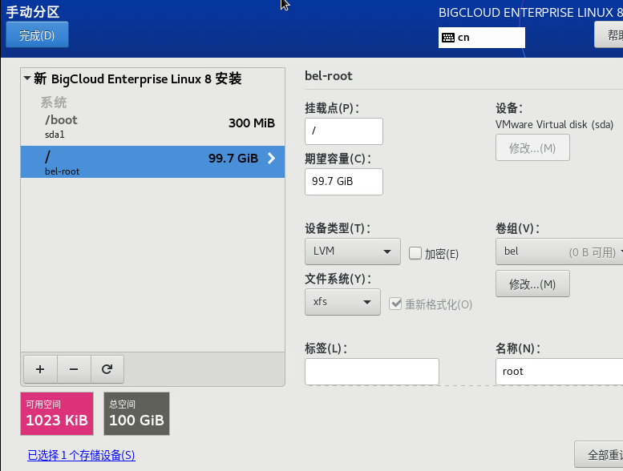Click the 标签(L) label input field
This screenshot has width=623, height=471.
372,372
